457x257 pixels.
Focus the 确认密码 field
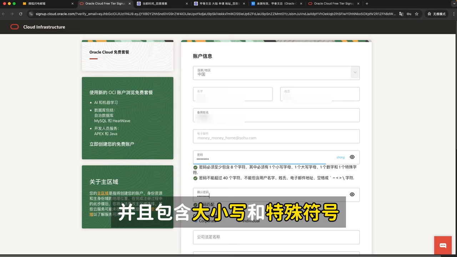click(x=276, y=195)
